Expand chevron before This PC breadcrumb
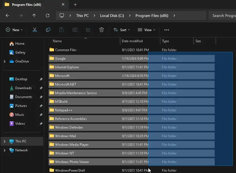Image resolution: width=236 pixels, height=173 pixels. (70, 16)
